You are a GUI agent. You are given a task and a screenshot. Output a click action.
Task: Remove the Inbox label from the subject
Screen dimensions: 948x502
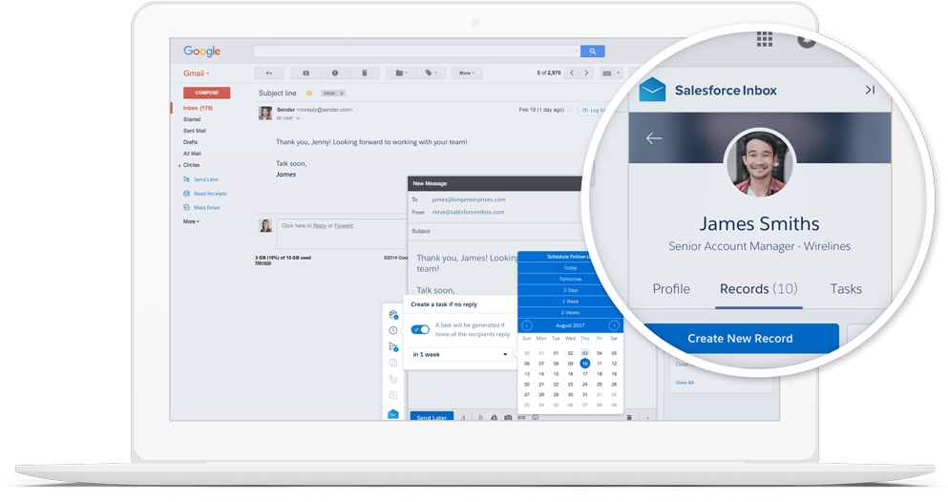(x=342, y=94)
